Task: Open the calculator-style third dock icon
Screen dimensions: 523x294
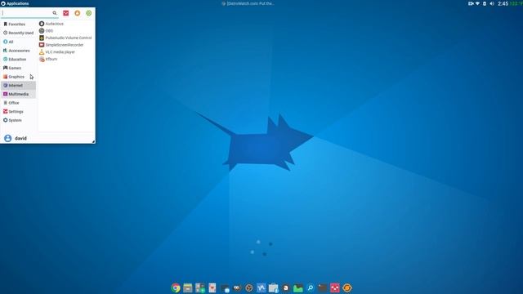Action: pyautogui.click(x=200, y=287)
